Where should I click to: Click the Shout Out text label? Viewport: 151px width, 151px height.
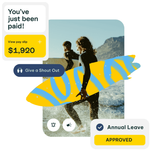[x=49, y=70]
